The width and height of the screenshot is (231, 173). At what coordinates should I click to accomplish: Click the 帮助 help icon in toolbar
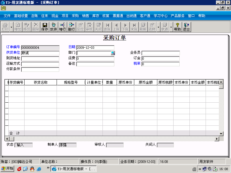[x=177, y=27]
